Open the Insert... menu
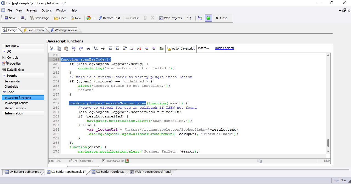Screen dimensions: 351x184 203,48
